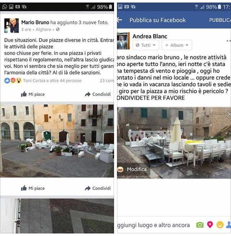The width and height of the screenshot is (231, 236).
Task: Tap the green camera icon to add photo
Action: click(200, 225)
